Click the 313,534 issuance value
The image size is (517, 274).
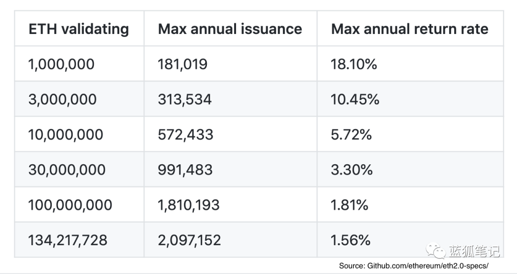pos(184,99)
